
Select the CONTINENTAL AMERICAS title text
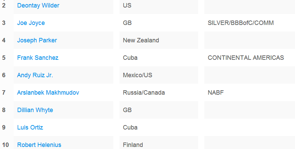point(246,58)
